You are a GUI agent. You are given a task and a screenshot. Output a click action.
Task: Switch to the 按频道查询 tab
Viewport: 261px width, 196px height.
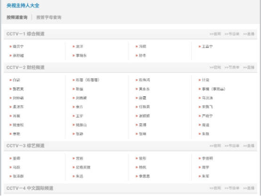[17, 17]
